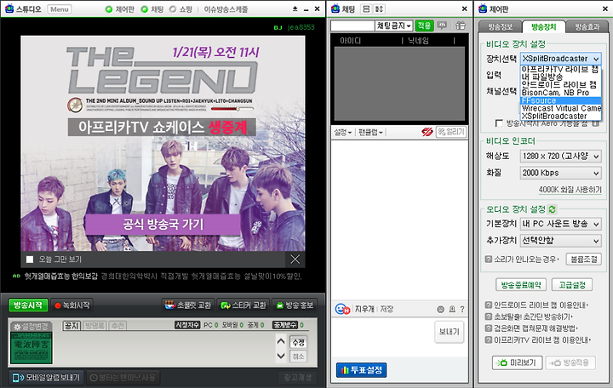The width and height of the screenshot is (613, 388).
Task: Select BisonCam, NB Pro option
Action: click(561, 93)
